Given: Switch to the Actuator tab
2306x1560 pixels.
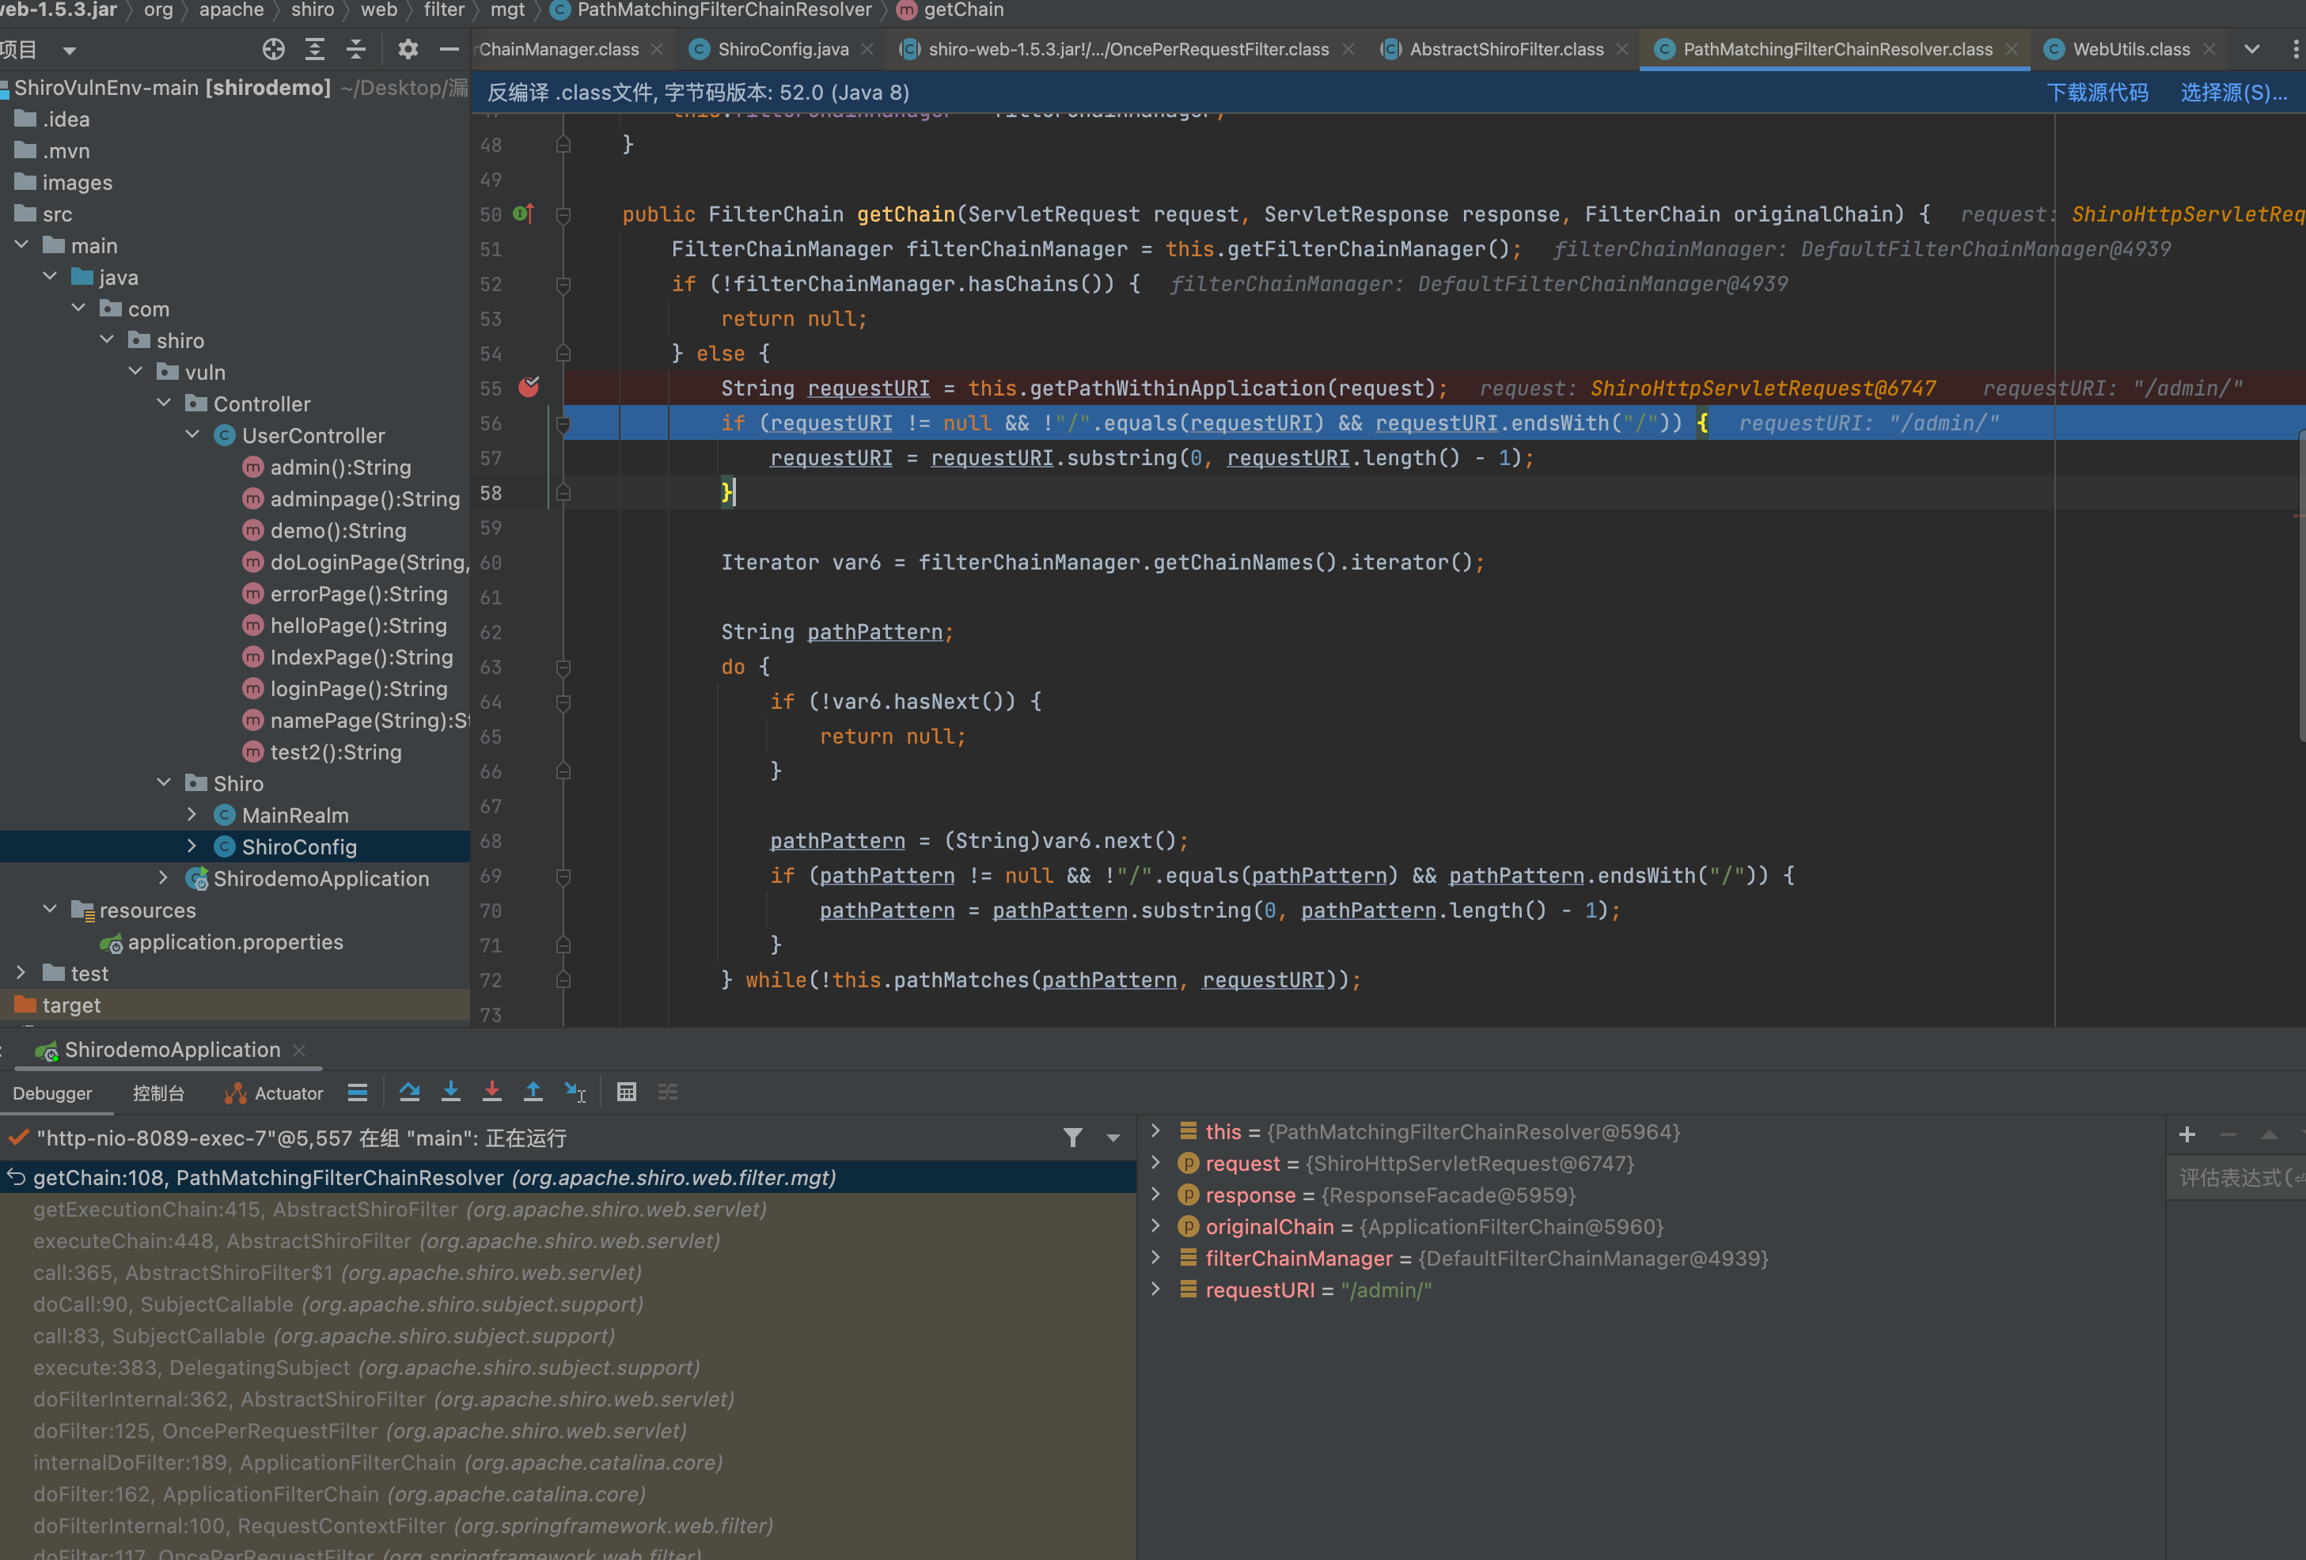Looking at the screenshot, I should [x=274, y=1093].
